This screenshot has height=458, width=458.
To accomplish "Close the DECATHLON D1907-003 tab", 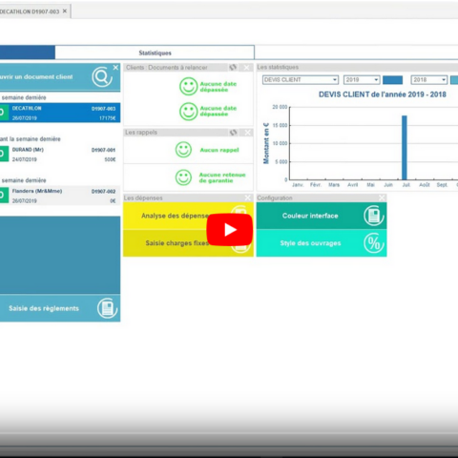I will pos(65,11).
